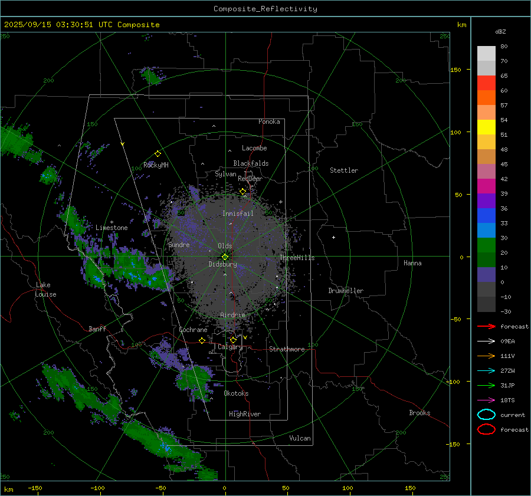531x496 pixels.
Task: Click the RockyMH label
Action: coord(156,165)
